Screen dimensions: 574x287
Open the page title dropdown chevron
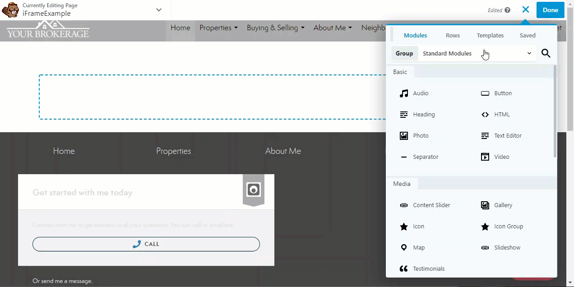[159, 10]
